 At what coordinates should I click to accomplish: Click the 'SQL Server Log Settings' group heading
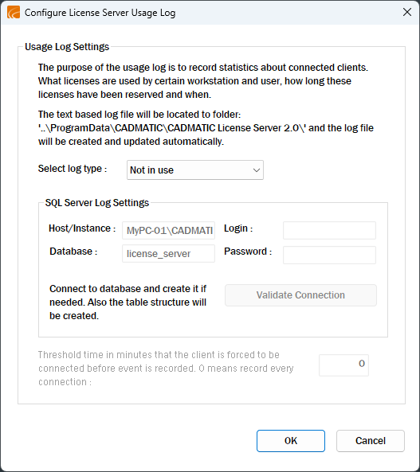97,203
